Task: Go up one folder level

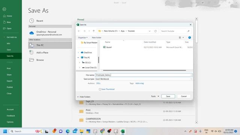Action: click(94, 31)
